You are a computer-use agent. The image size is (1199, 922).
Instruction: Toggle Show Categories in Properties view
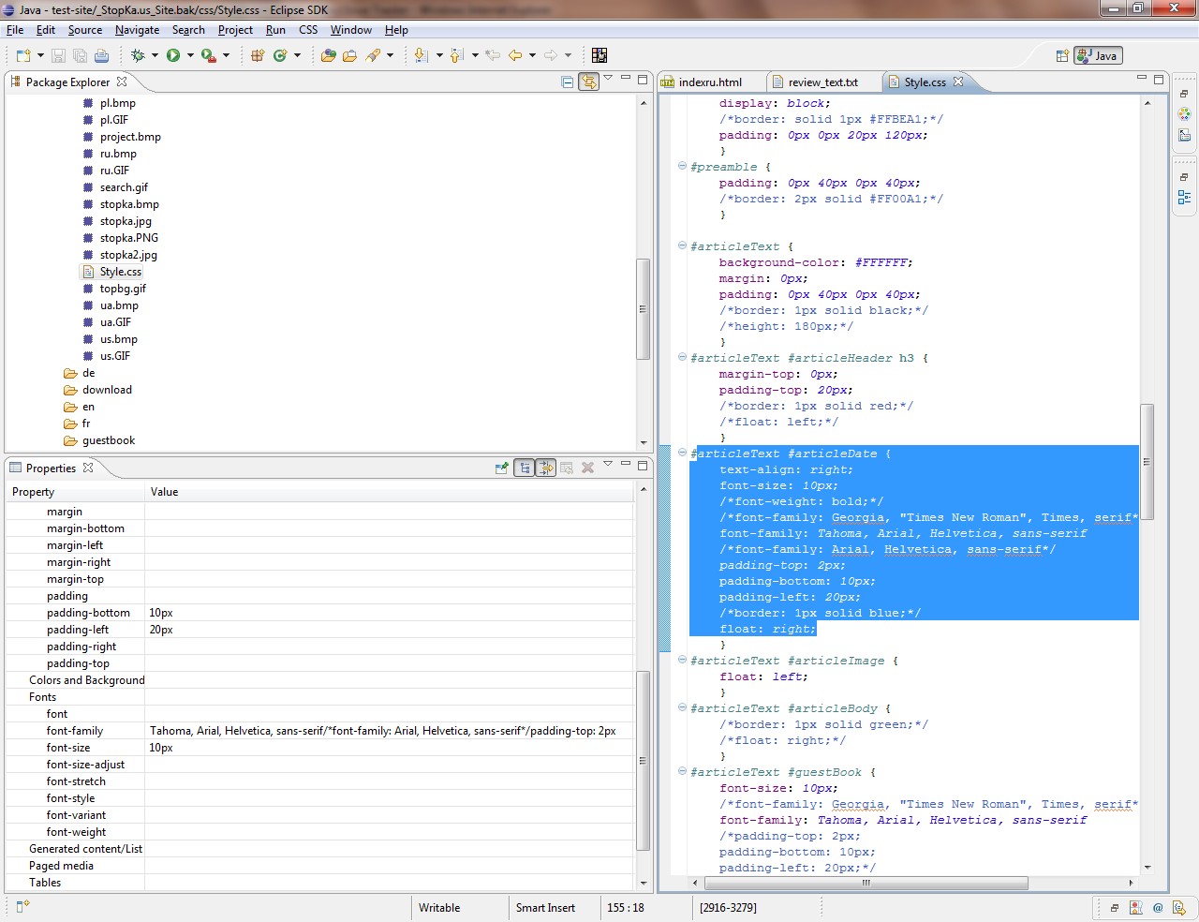(x=525, y=468)
